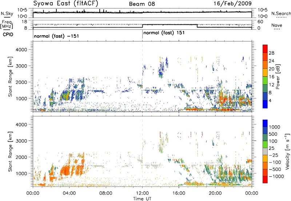Click the '60' Nave tick label
291x201 pixels.
tap(260, 22)
